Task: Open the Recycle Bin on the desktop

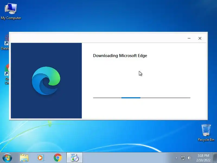Action: click(206, 133)
